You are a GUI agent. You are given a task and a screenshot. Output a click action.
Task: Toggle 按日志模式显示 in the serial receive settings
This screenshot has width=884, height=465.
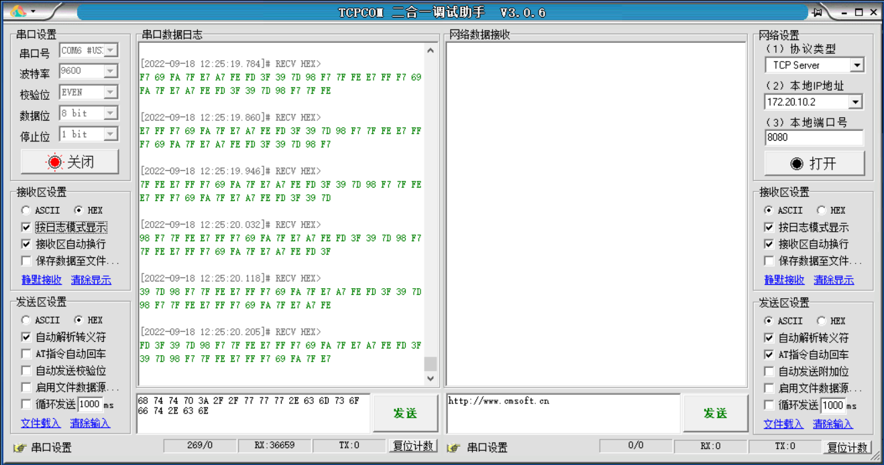coord(26,227)
